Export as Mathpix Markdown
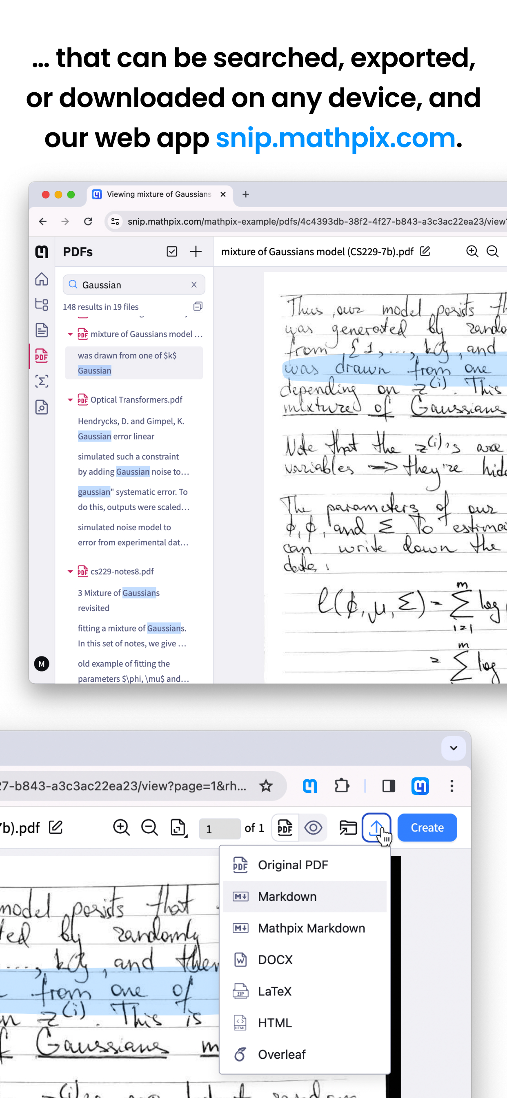This screenshot has width=507, height=1098. point(305,928)
